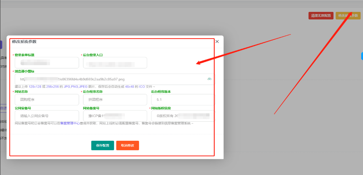This screenshot has width=363, height=175.
Task: Open the 备案管理中心 link
Action: [70, 124]
